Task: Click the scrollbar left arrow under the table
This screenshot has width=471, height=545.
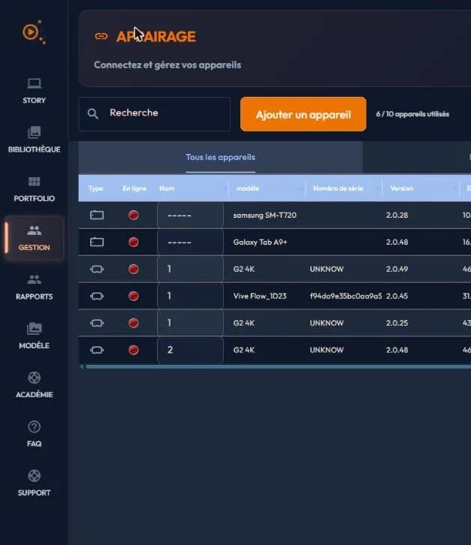Action: pos(82,366)
